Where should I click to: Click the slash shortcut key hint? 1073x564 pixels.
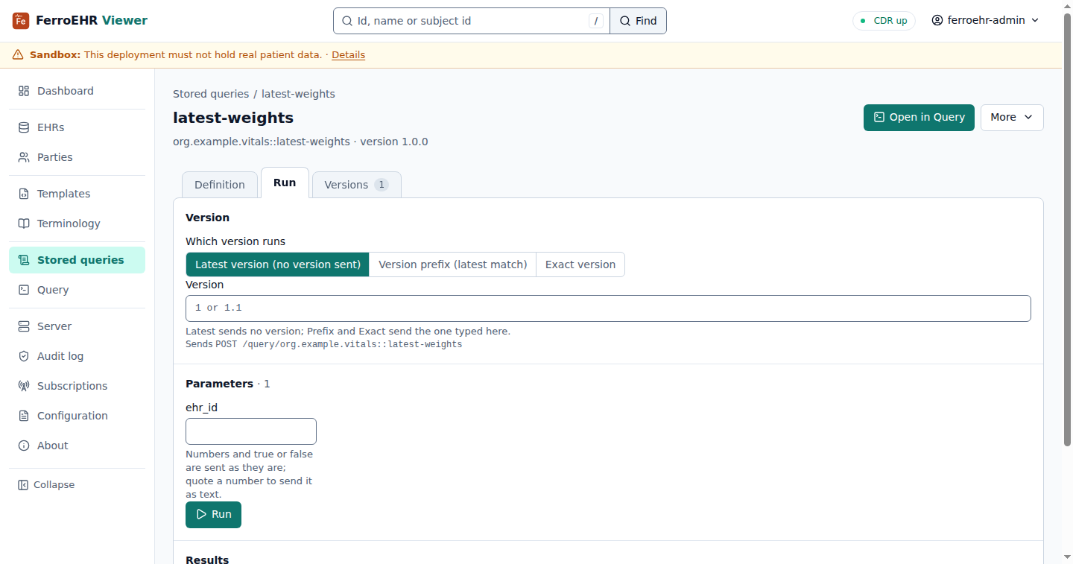[x=596, y=21]
